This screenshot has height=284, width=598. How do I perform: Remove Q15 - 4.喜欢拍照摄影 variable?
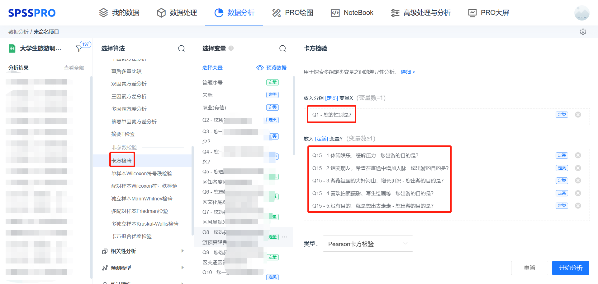578,193
